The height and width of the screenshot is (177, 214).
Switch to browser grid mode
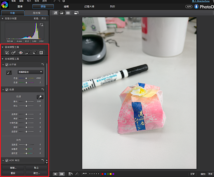68,13
